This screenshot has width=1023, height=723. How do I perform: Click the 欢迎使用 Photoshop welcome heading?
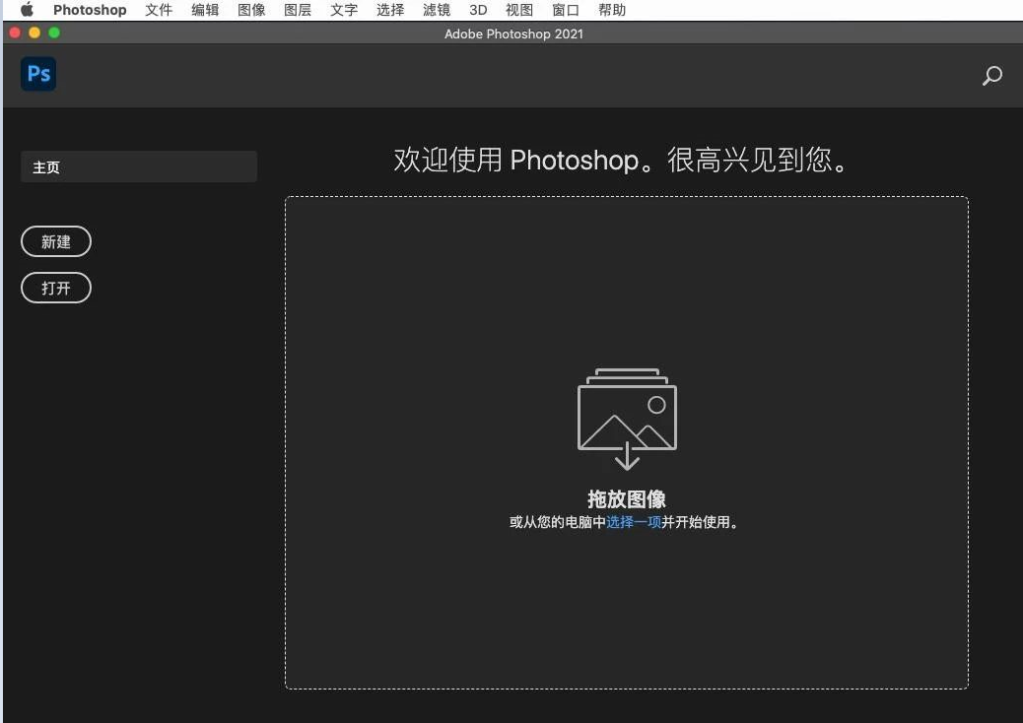(x=621, y=159)
